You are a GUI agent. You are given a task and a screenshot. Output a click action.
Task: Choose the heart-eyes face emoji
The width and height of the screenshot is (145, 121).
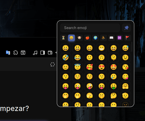point(101,67)
